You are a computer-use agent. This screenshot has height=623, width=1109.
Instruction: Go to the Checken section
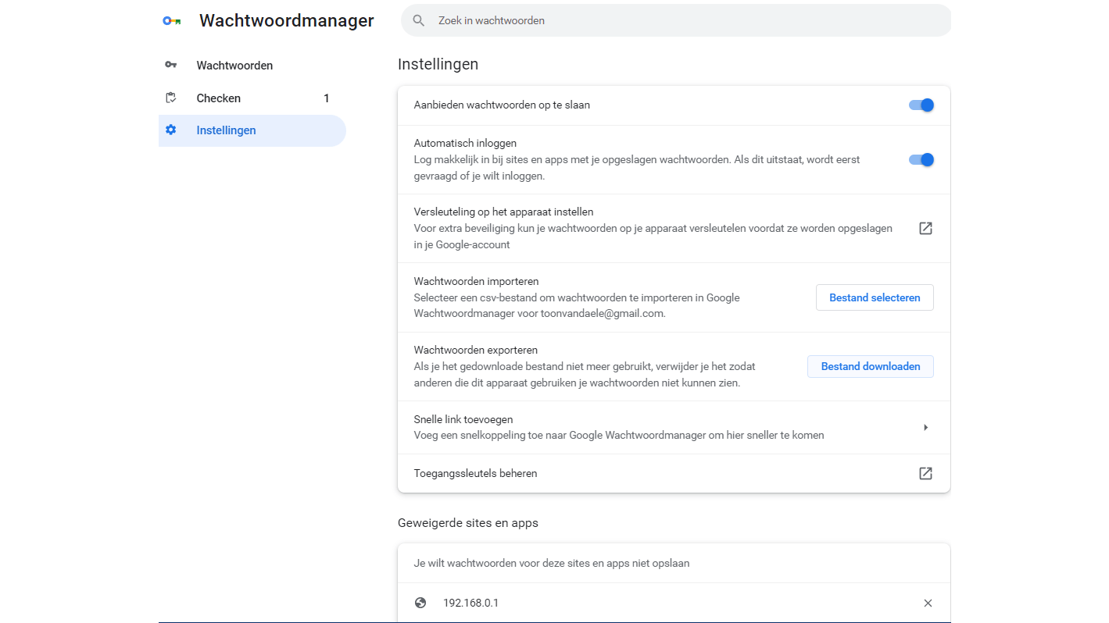(x=219, y=98)
